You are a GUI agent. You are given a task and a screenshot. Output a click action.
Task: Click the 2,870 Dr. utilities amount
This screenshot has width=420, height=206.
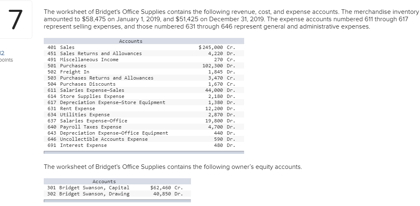(x=222, y=115)
